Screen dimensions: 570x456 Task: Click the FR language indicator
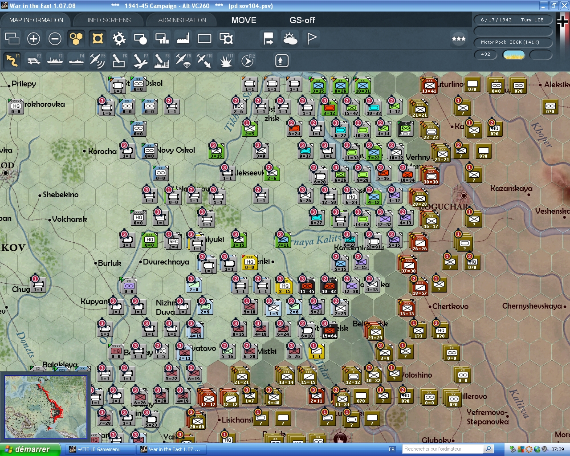click(392, 449)
